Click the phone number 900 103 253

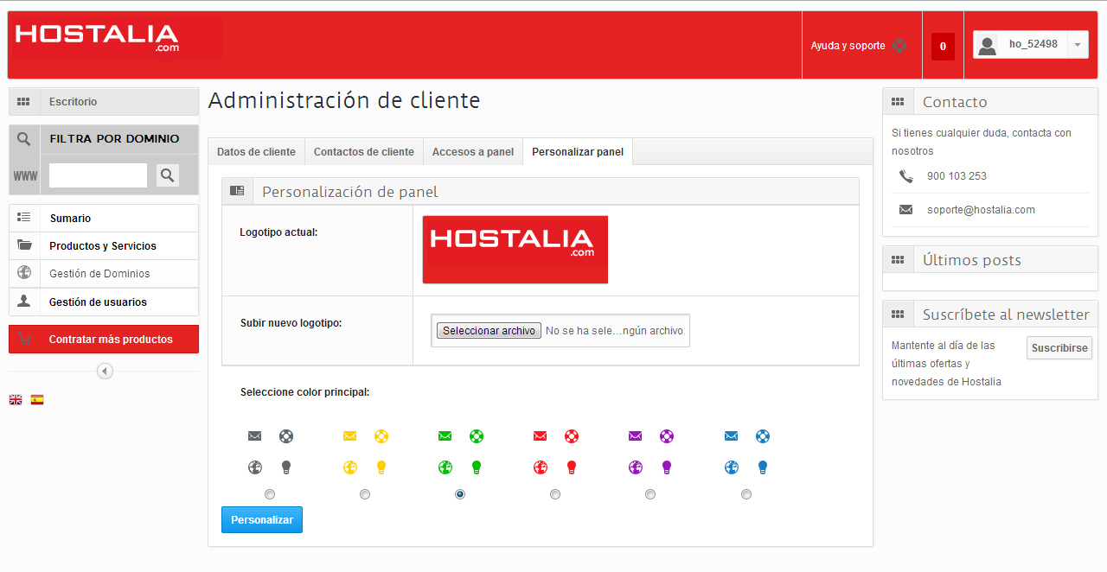[x=957, y=176]
